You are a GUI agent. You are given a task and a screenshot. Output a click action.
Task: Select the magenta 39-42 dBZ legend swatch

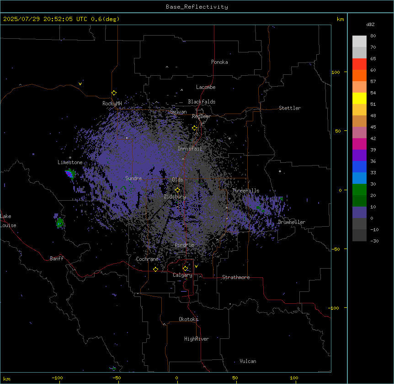pos(359,144)
